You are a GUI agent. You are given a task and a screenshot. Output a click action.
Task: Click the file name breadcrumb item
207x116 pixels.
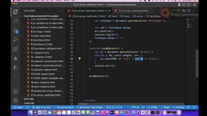click(x=87, y=16)
